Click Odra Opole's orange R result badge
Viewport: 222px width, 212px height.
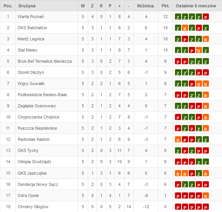click(x=206, y=195)
